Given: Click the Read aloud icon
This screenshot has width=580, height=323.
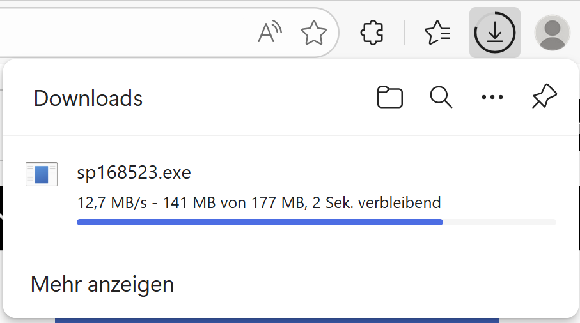Looking at the screenshot, I should point(270,33).
